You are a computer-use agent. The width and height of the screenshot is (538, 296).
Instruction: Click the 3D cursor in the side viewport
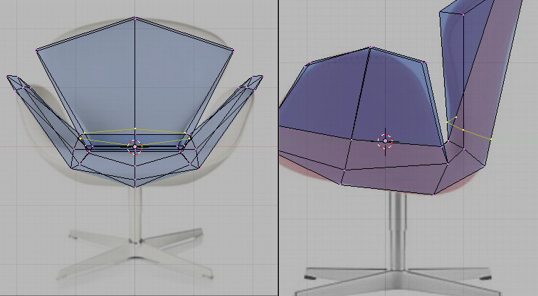pyautogui.click(x=385, y=141)
